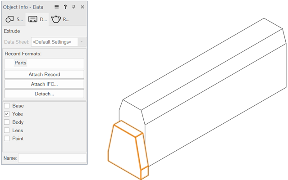Enable the Body checkbox
288x180 pixels.
[7, 122]
